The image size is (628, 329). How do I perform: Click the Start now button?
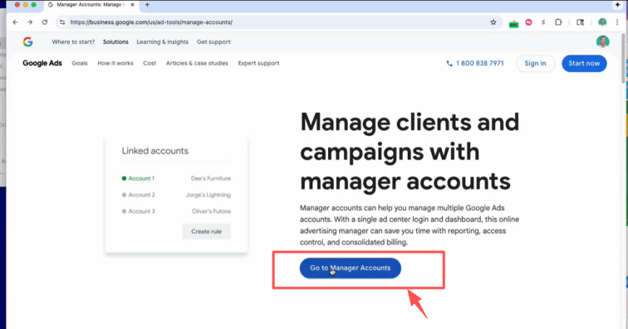point(584,64)
